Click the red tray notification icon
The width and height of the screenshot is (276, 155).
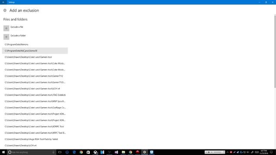tap(231, 152)
